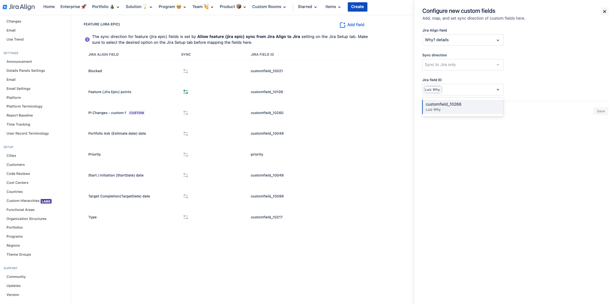The height and width of the screenshot is (304, 613).
Task: Click Target Completion(TargetDate) date field name
Action: coord(119,196)
